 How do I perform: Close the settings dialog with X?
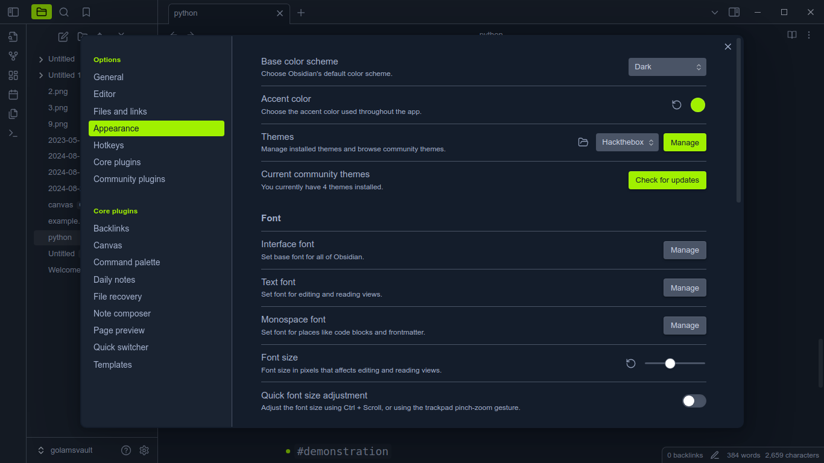click(x=728, y=47)
